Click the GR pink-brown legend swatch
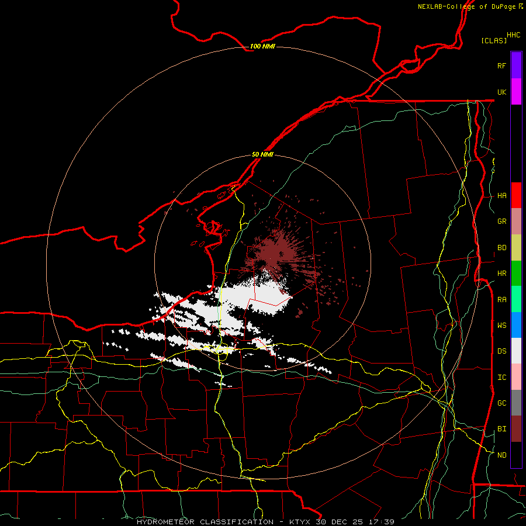Image resolution: width=526 pixels, height=526 pixels. tap(516, 222)
